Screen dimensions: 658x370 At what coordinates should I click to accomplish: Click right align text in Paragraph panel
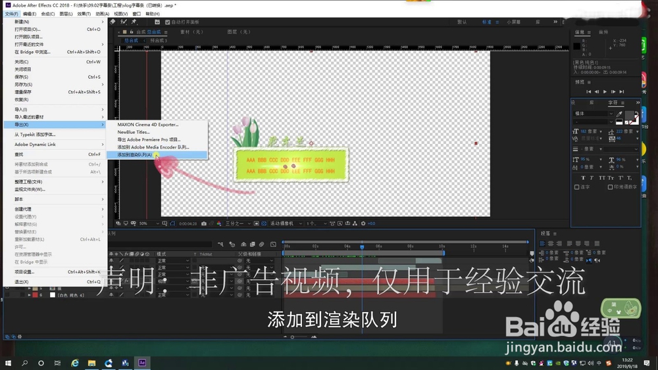(558, 243)
